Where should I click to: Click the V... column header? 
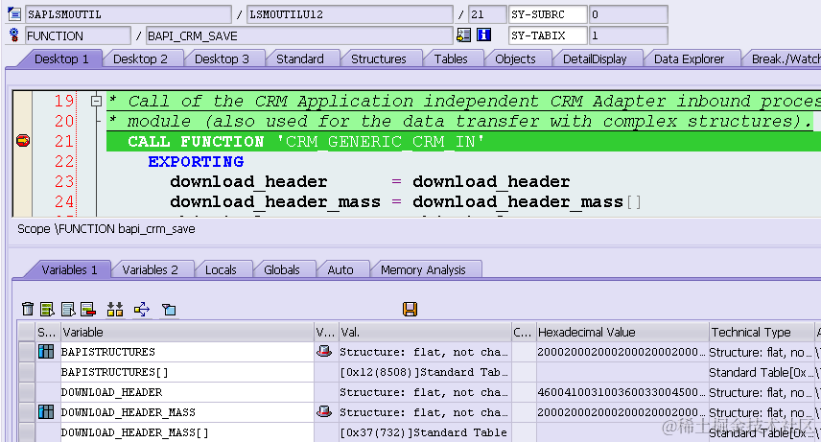327,332
